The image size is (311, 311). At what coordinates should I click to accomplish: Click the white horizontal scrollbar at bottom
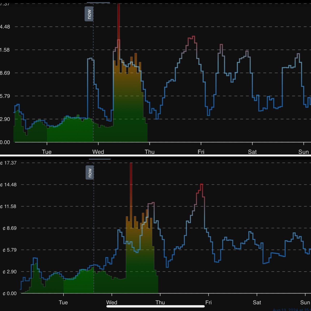(155, 306)
